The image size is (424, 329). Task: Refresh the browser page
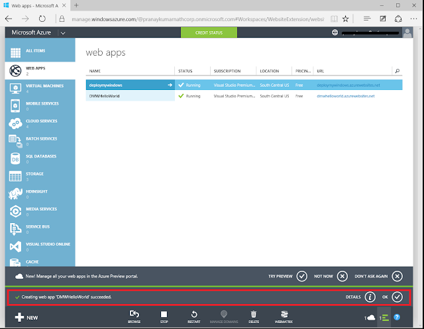pyautogui.click(x=42, y=19)
